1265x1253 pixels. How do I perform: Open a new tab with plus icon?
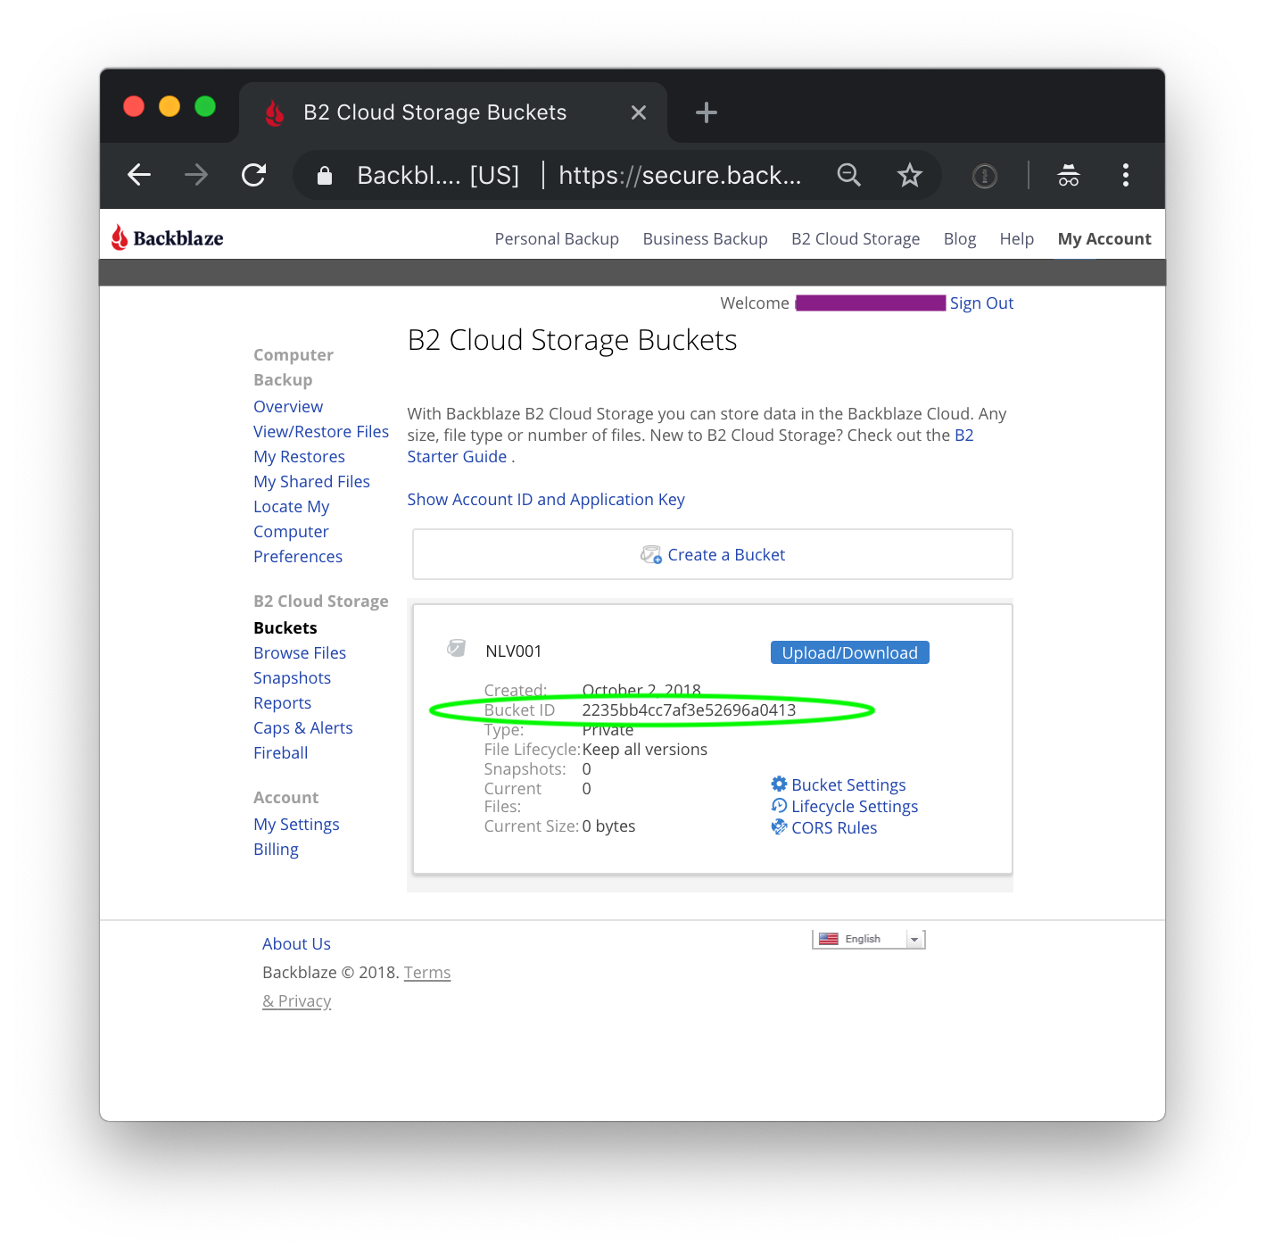707,112
